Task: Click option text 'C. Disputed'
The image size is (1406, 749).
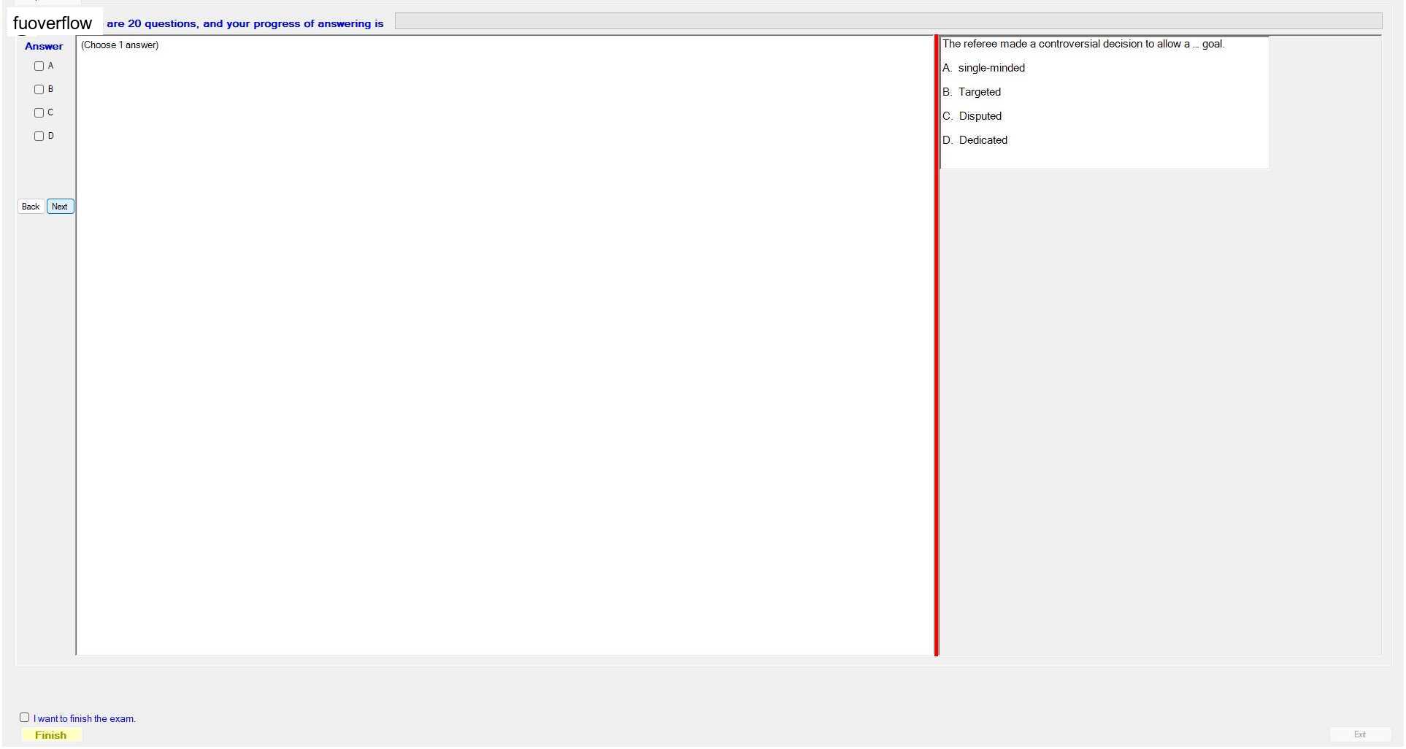Action: pyautogui.click(x=972, y=117)
